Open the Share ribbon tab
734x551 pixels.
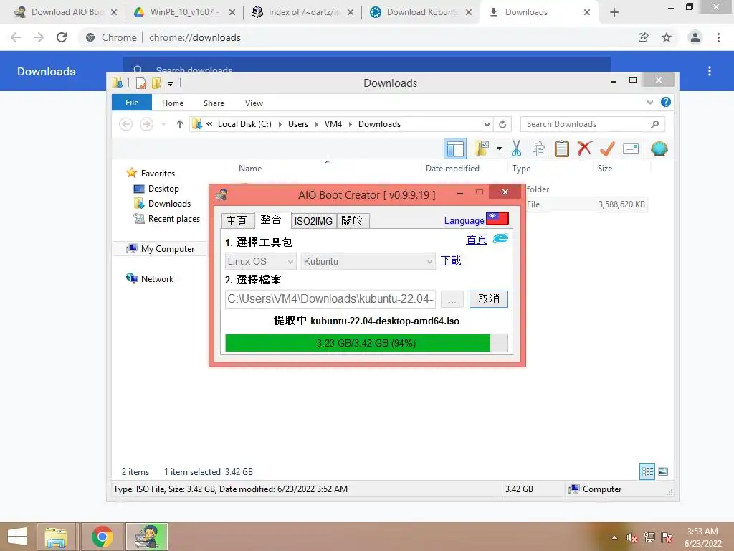click(x=214, y=103)
